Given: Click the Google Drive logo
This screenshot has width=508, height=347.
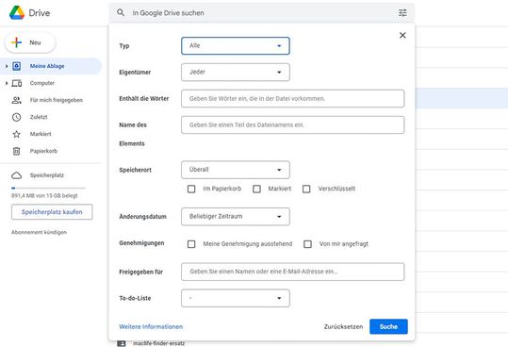Looking at the screenshot, I should tap(17, 13).
